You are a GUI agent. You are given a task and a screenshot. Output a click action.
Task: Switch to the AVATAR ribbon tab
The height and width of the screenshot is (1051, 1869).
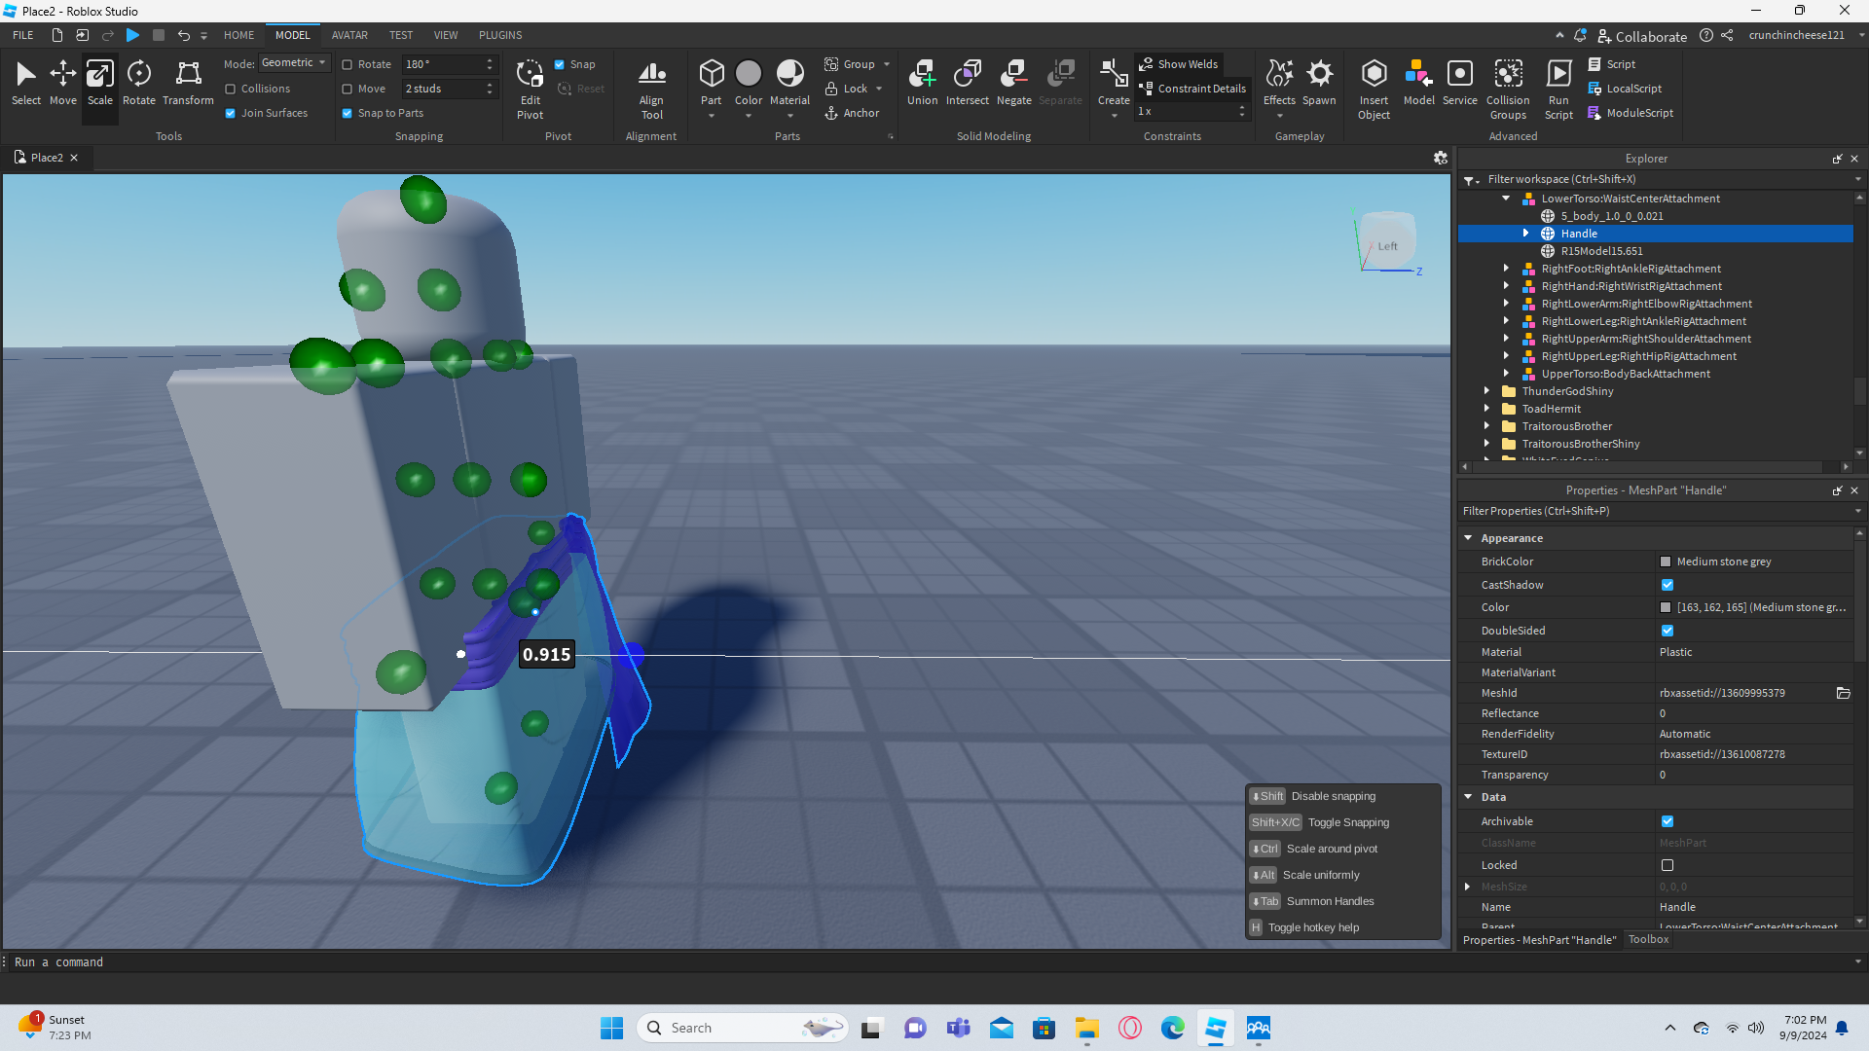(x=349, y=35)
